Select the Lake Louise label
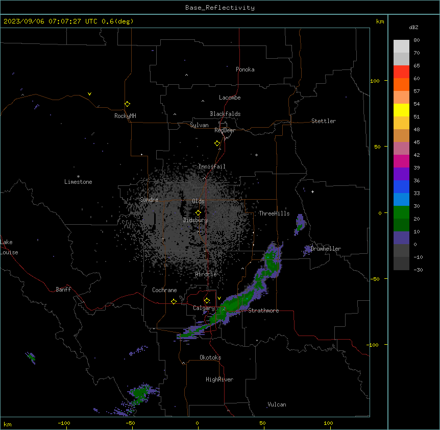 8,247
